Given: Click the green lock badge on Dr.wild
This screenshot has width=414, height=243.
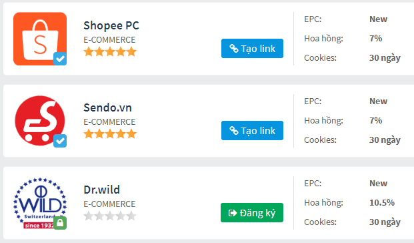Looking at the screenshot, I should 60,223.
